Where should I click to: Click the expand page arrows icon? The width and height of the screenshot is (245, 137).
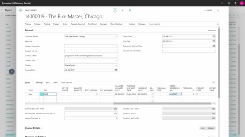(218, 10)
